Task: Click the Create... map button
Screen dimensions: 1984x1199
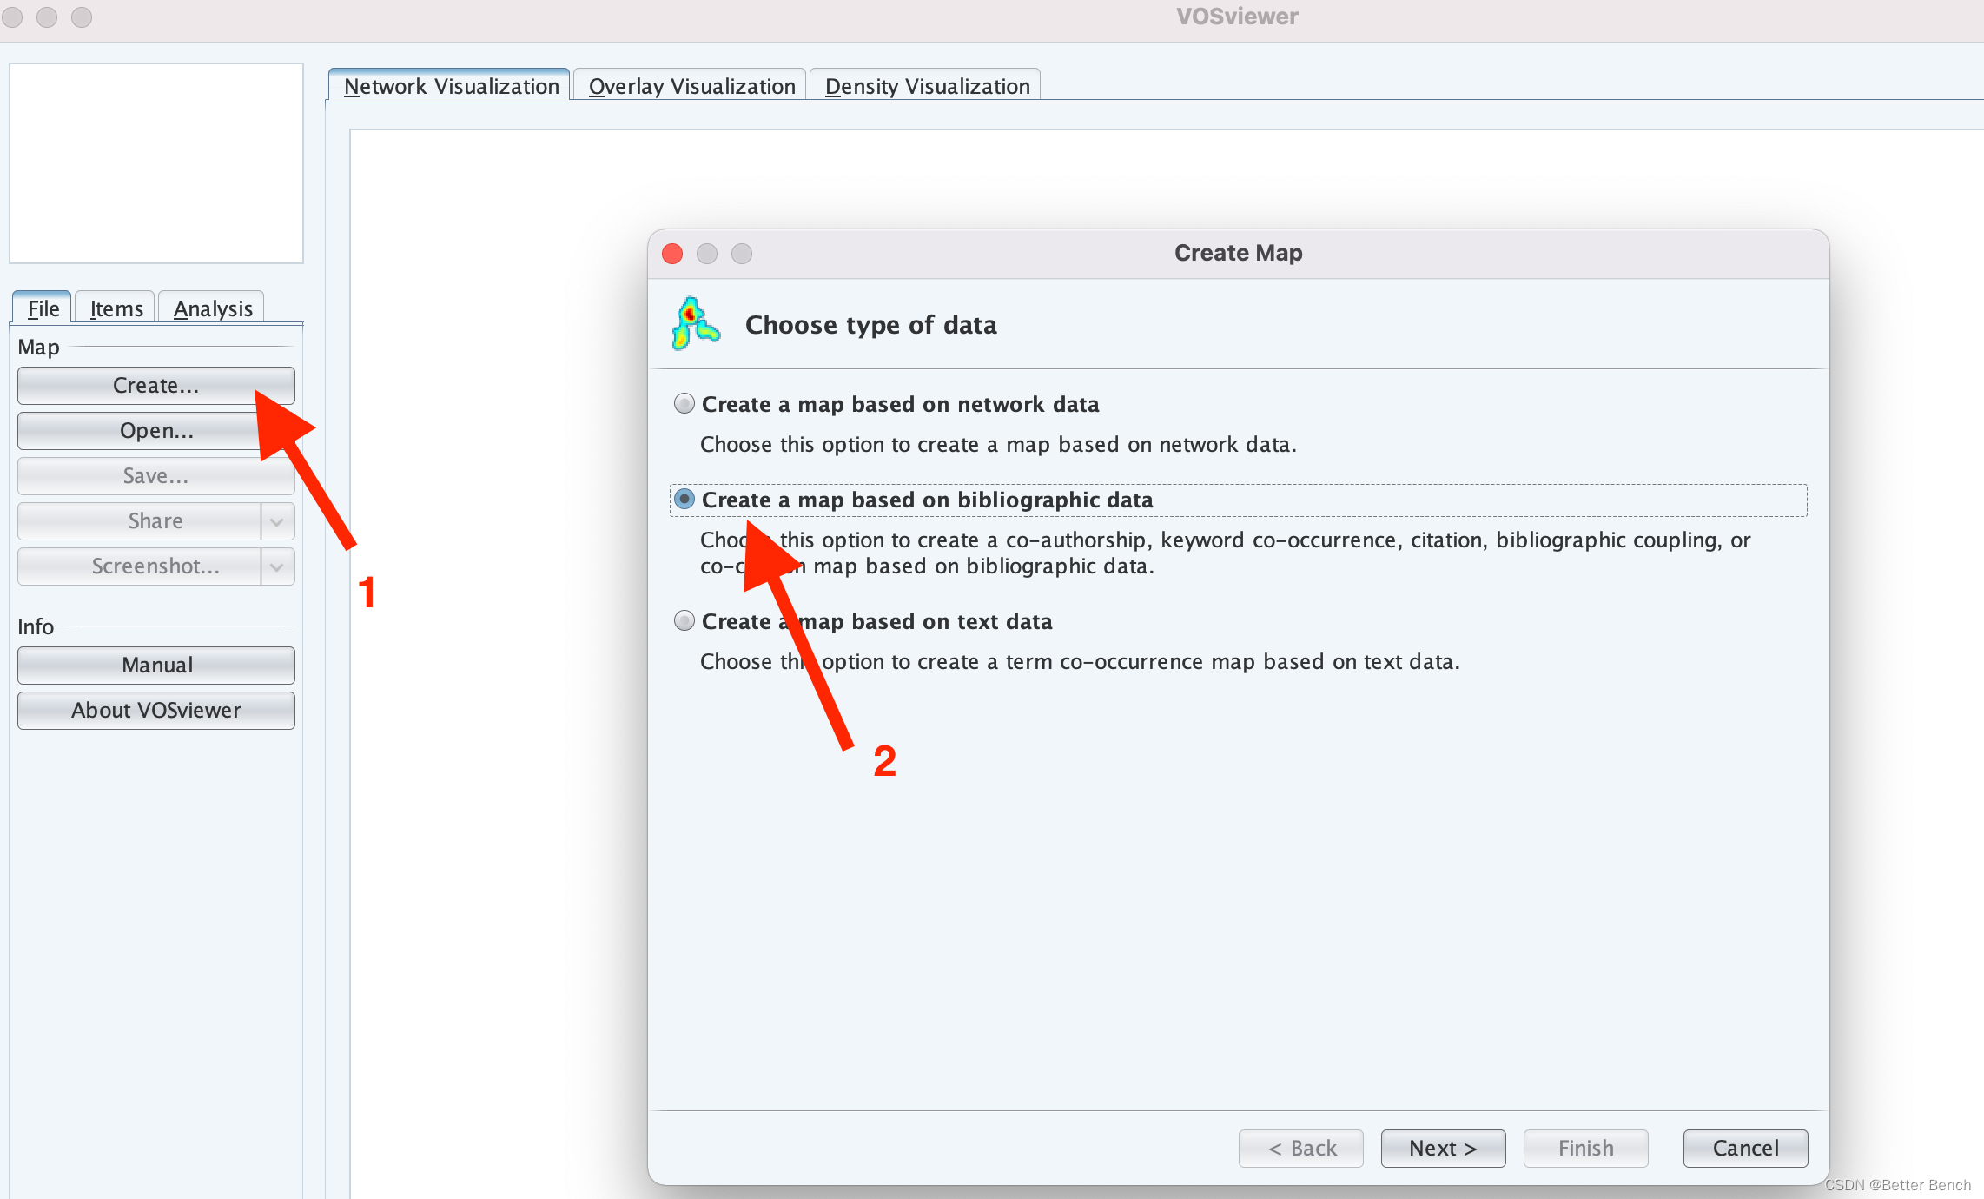Action: click(156, 386)
